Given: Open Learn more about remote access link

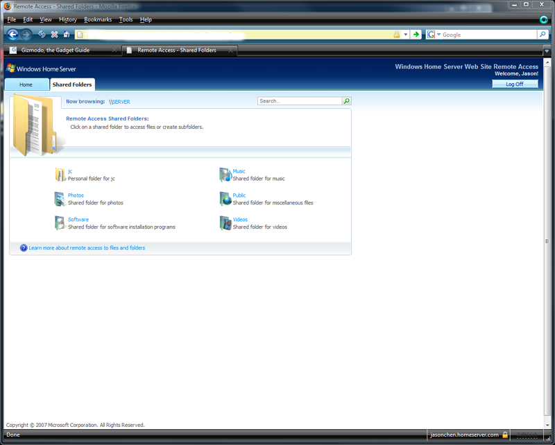Looking at the screenshot, I should (87, 248).
